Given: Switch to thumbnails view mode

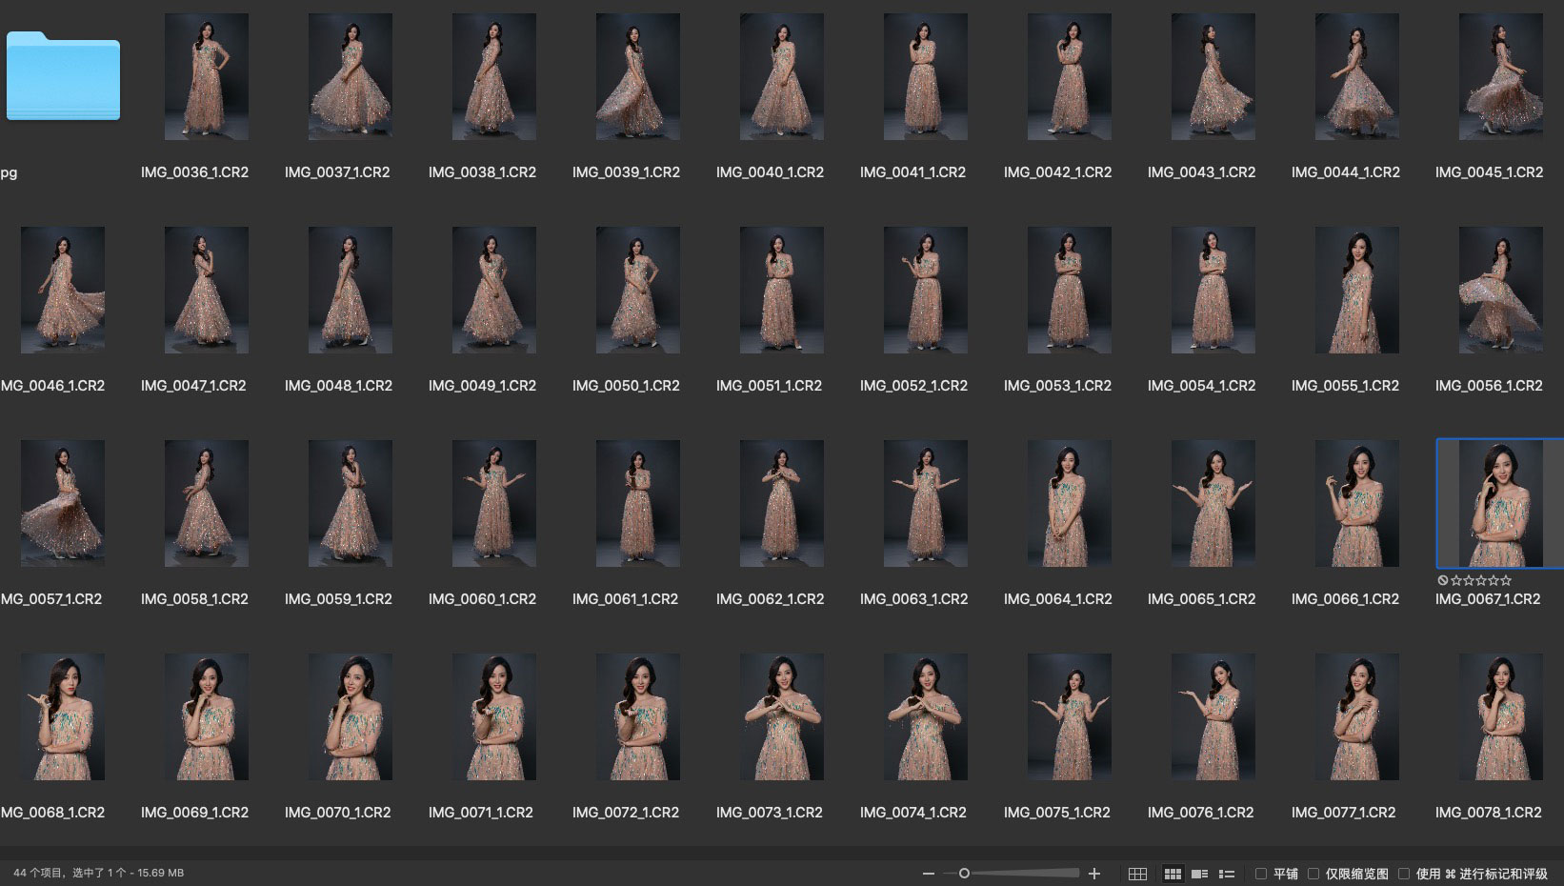Looking at the screenshot, I should click(x=1173, y=874).
